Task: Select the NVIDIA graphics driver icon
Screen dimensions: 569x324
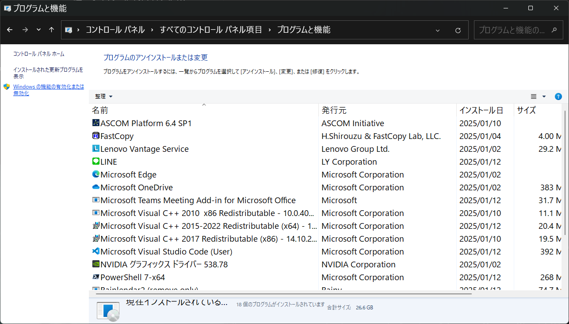Action: pyautogui.click(x=95, y=264)
